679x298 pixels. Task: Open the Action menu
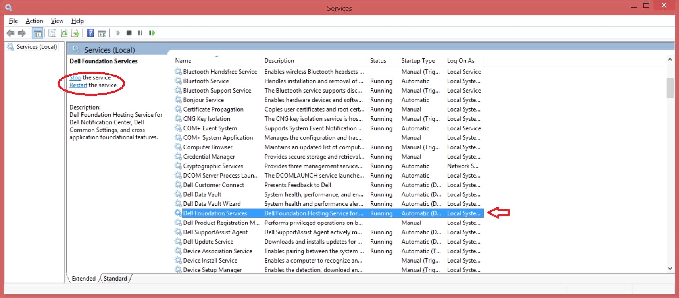(x=34, y=21)
